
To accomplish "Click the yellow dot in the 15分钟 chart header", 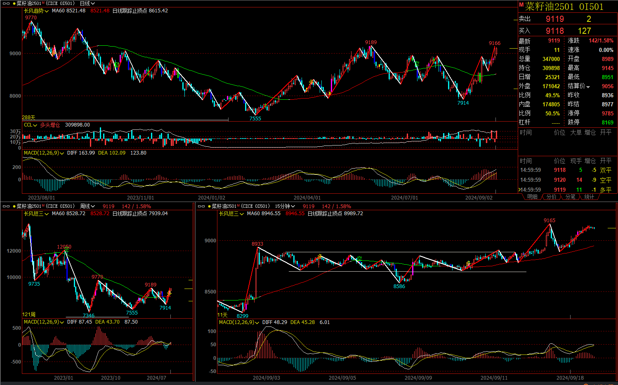I will (209, 206).
